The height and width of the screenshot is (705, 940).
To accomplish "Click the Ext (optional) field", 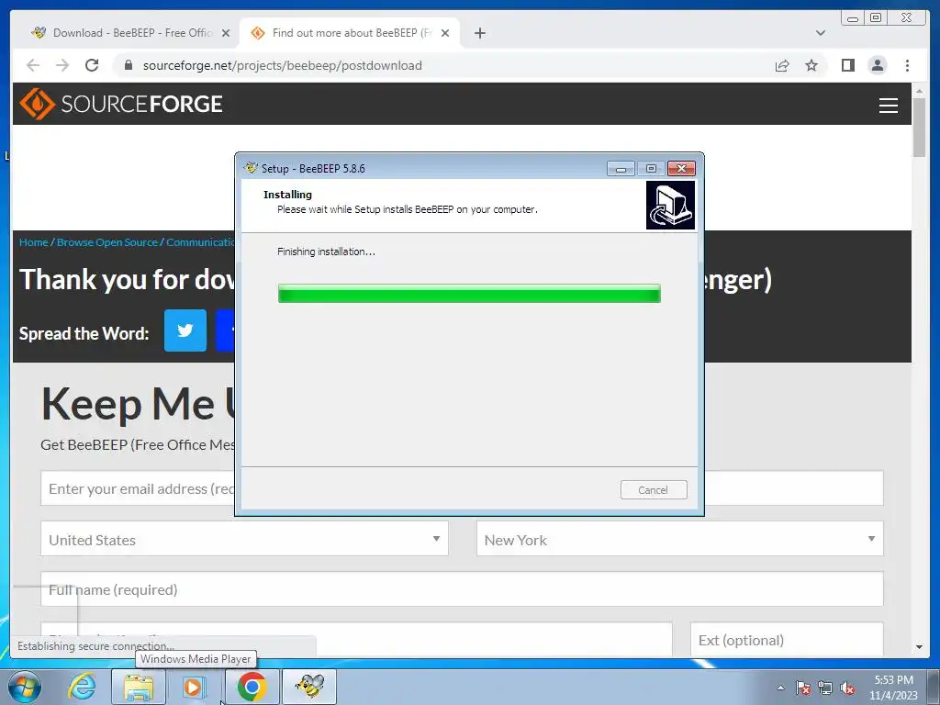I will (x=787, y=639).
